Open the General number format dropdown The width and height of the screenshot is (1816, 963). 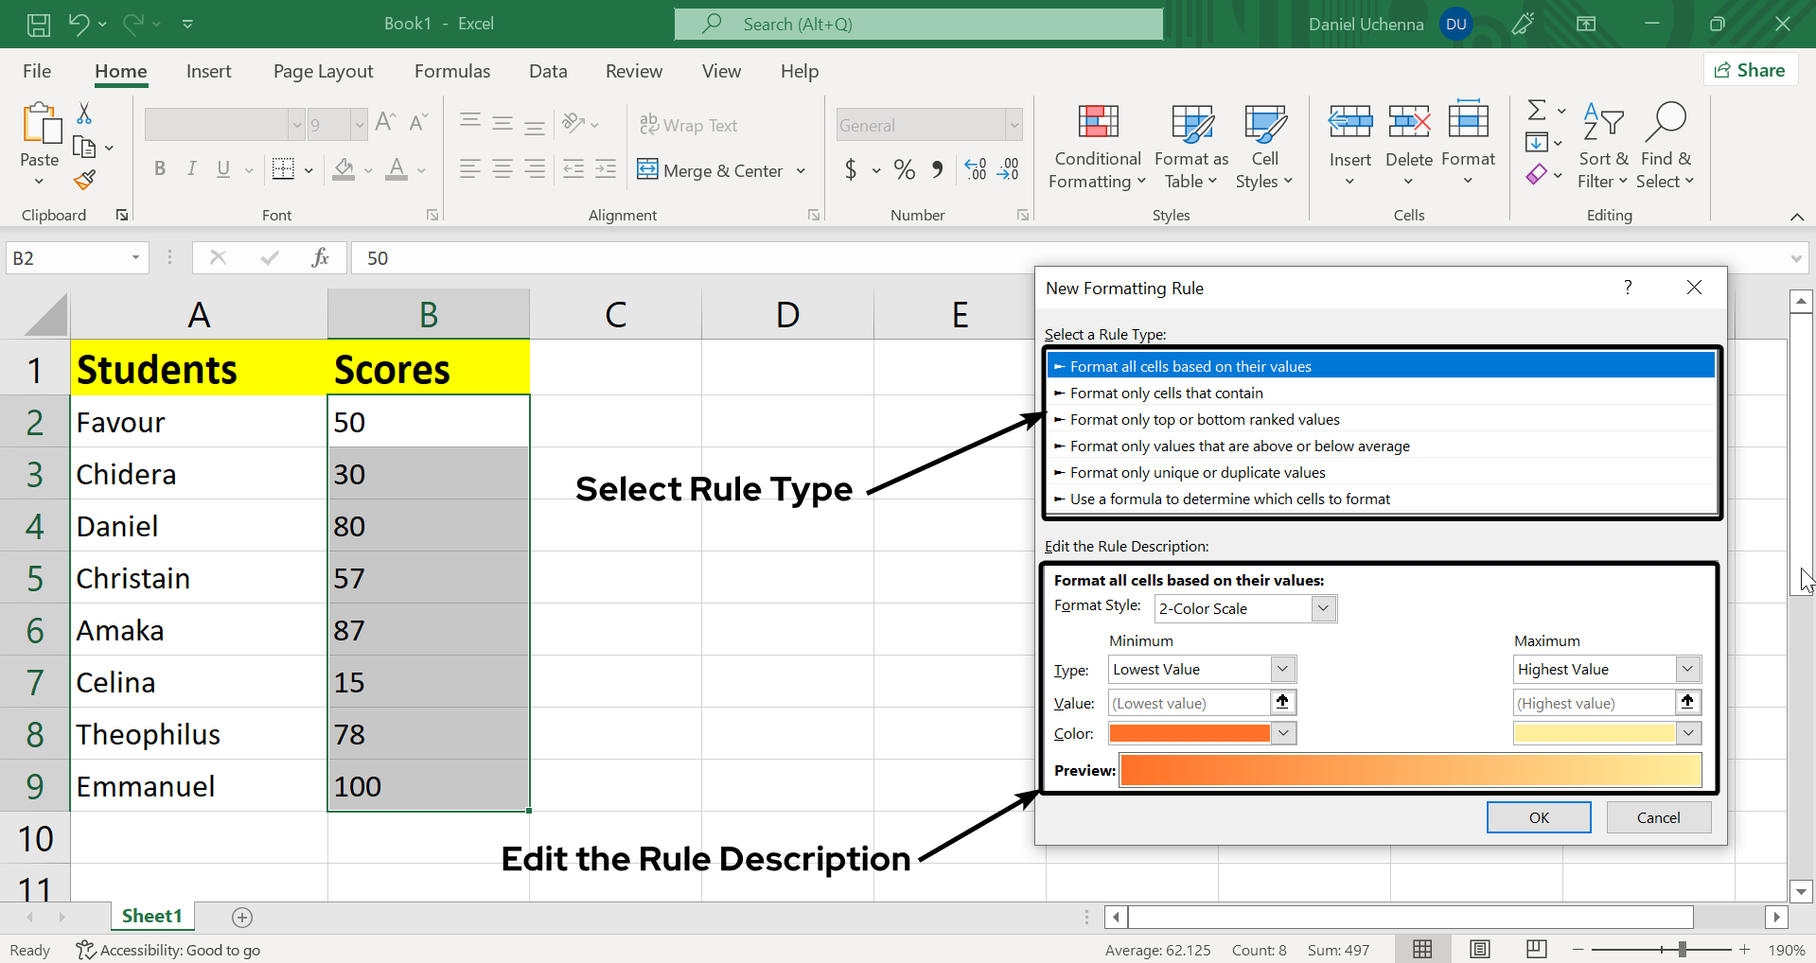[1013, 124]
